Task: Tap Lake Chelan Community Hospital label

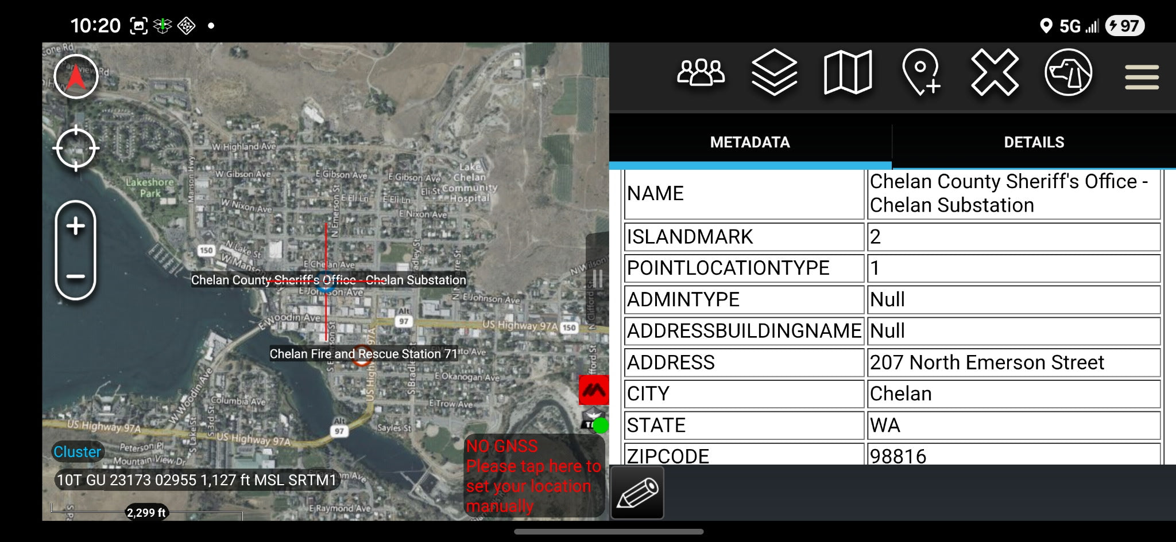Action: pos(470,182)
